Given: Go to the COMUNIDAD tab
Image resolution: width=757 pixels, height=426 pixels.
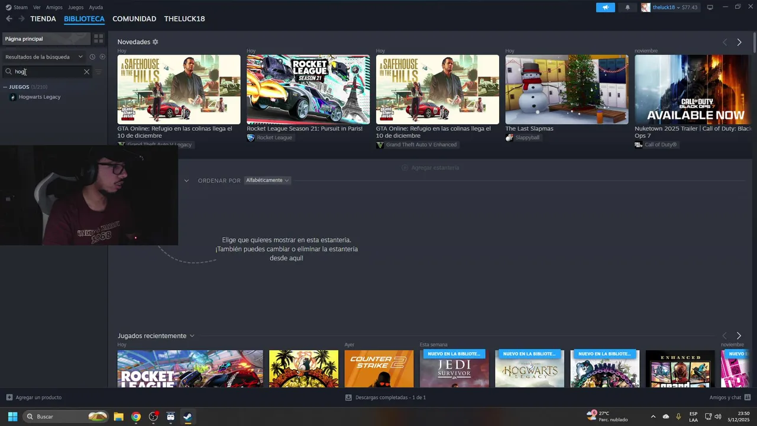Looking at the screenshot, I should coord(134,19).
